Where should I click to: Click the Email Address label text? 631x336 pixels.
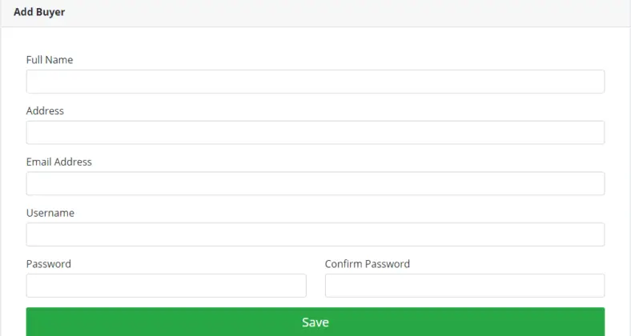click(x=58, y=162)
